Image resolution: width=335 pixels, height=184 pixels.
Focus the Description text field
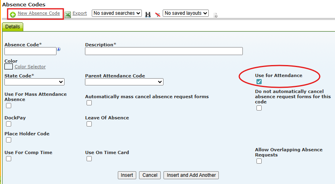point(164,51)
